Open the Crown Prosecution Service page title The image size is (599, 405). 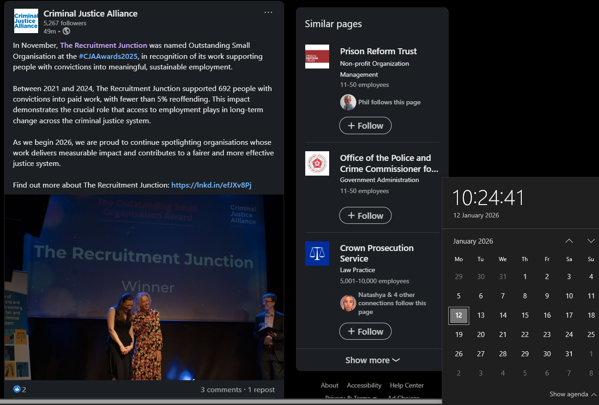[x=377, y=253]
